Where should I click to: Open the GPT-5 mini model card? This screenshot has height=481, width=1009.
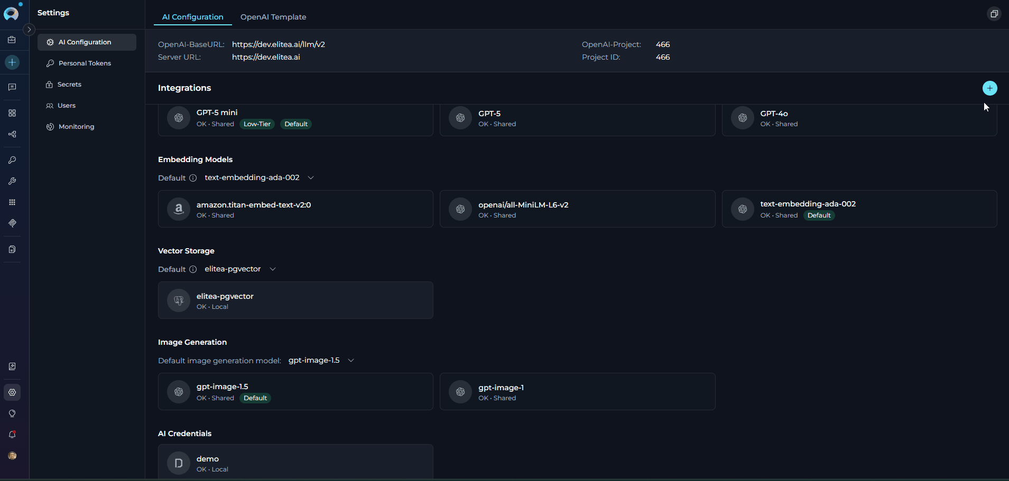295,120
